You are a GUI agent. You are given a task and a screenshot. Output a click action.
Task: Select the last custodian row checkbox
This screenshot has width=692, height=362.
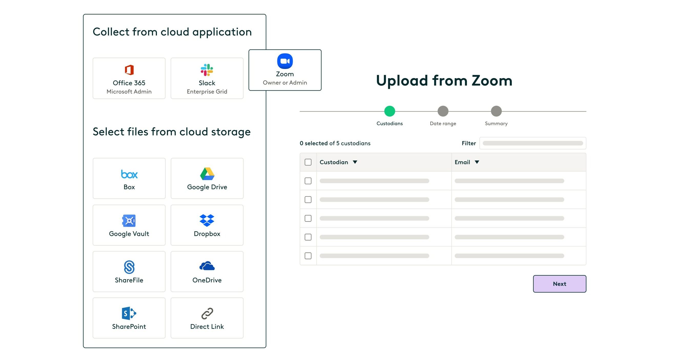(x=308, y=256)
